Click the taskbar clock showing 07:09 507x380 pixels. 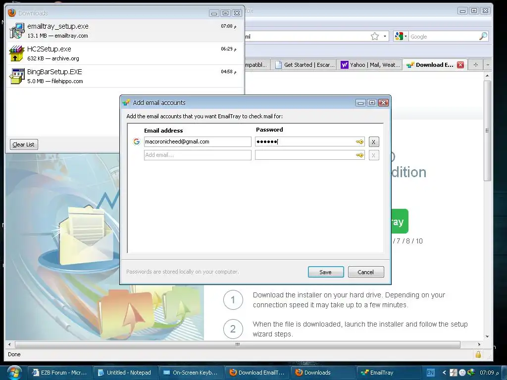(489, 373)
